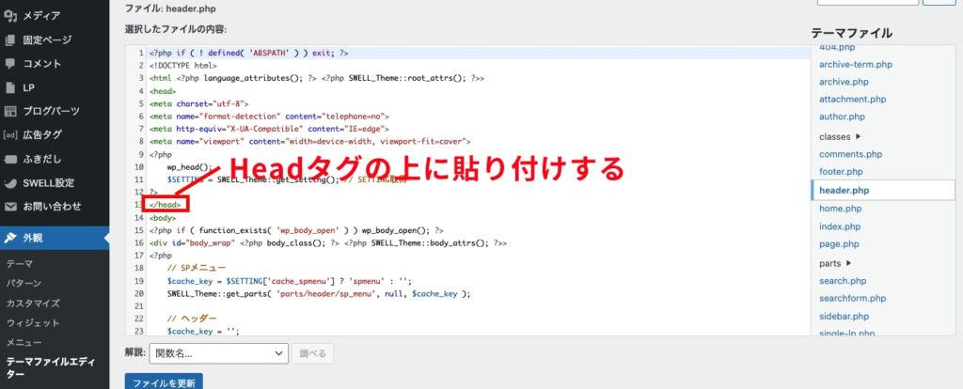This screenshot has width=963, height=389.
Task: Open archive.php from the theme files
Action: click(x=844, y=82)
